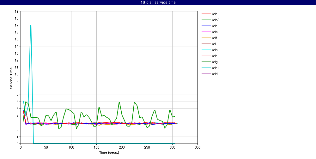Click the 'Service Time' y-axis label
316x159 pixels.
pos(11,78)
